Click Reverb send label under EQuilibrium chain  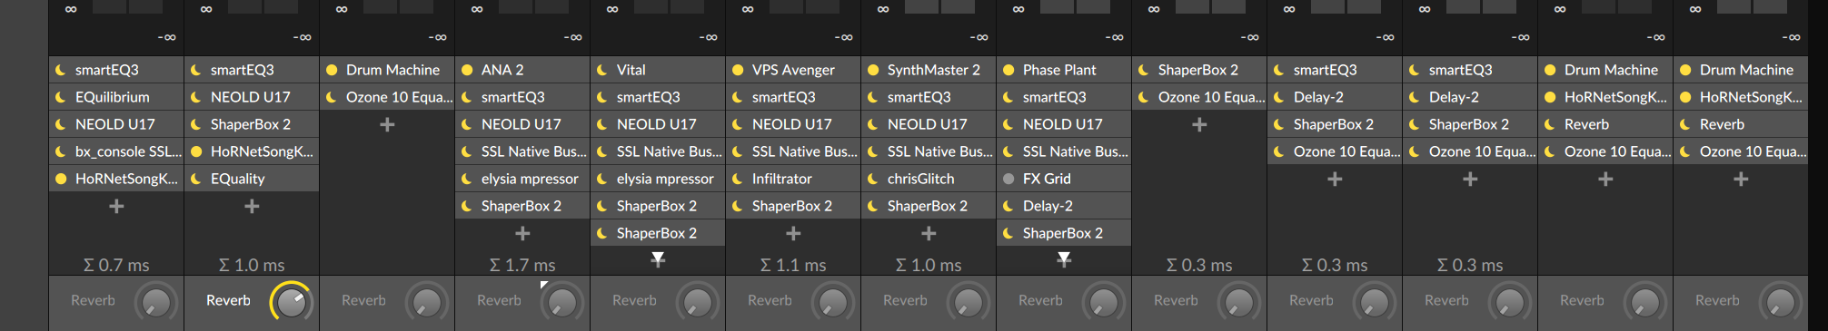93,300
